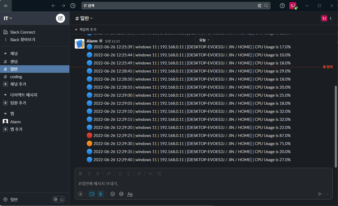Insert a link via toolbar
Viewport: 338px width, 206px height.
(x=109, y=174)
